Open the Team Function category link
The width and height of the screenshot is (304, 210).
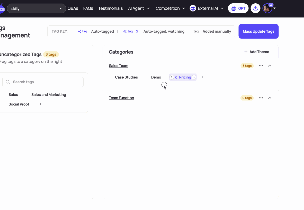point(121,98)
